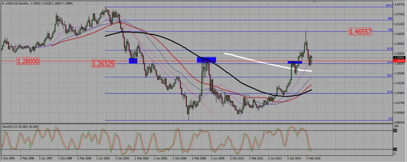Click the black 1.29991 current price tag
Viewport: 407px width, 162px height.
coord(399,58)
